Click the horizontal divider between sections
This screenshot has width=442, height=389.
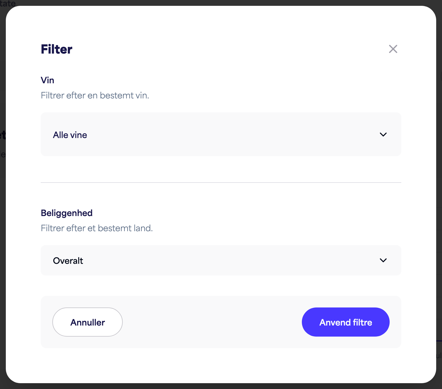point(221,183)
